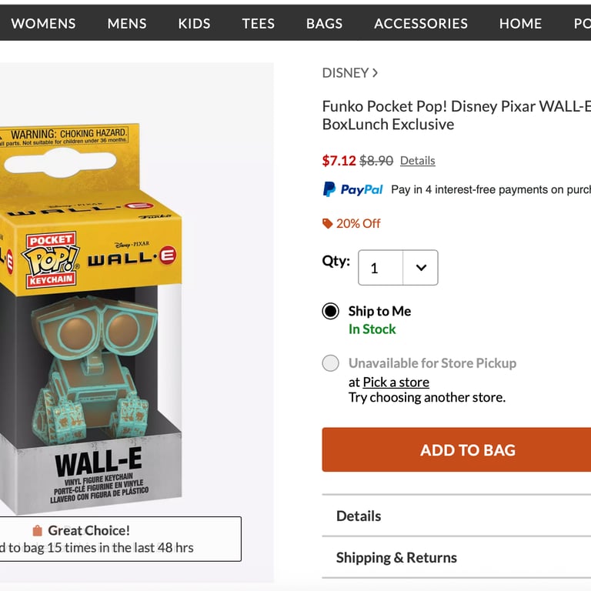Click the orange 20% Off tag icon
The height and width of the screenshot is (591, 591).
coord(328,224)
